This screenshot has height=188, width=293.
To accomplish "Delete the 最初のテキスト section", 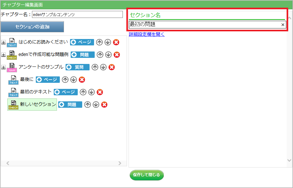I will click(100, 92).
